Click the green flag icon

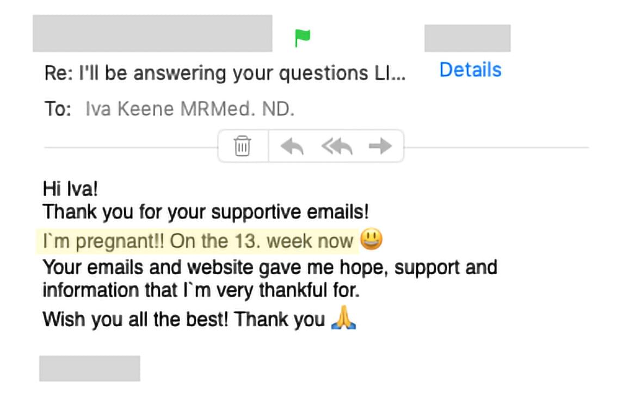(302, 38)
